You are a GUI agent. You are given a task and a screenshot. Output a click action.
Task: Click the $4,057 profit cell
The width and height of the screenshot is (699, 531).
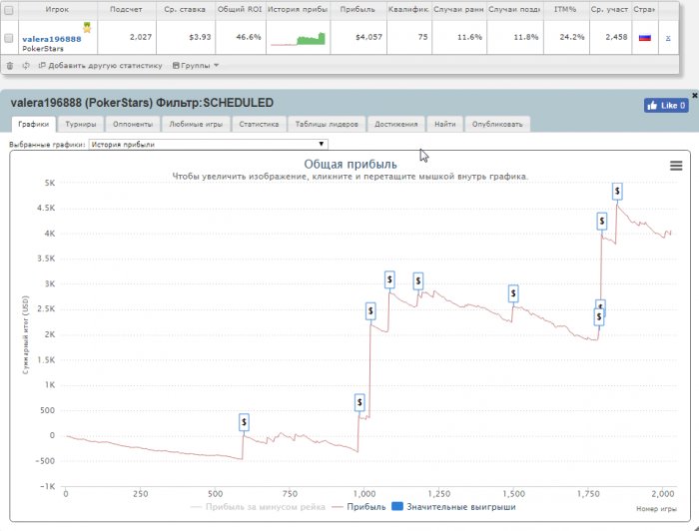[369, 37]
